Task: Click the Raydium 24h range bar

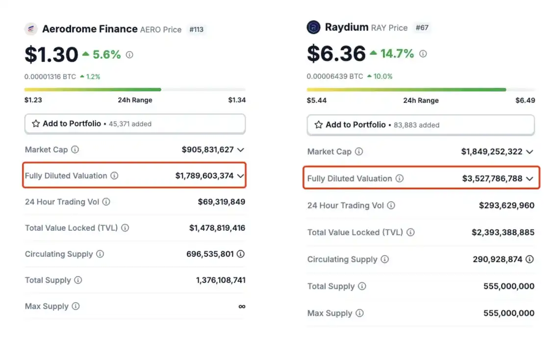Action: [x=421, y=90]
